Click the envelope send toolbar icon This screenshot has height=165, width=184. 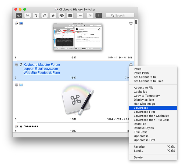(x=70, y=15)
